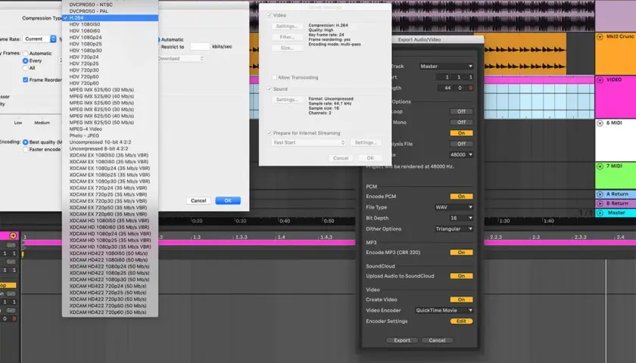
Task: Click Filter... button in Movie Settings
Action: click(287, 37)
